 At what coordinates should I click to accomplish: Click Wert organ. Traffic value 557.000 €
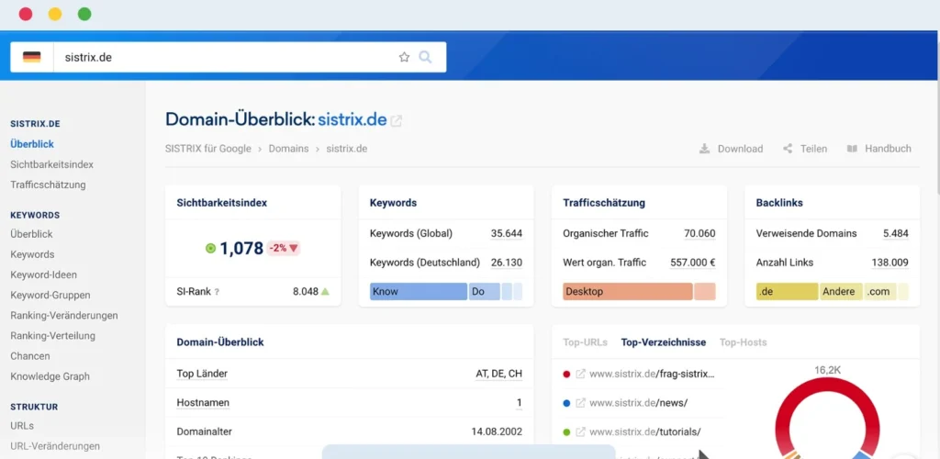[693, 263]
